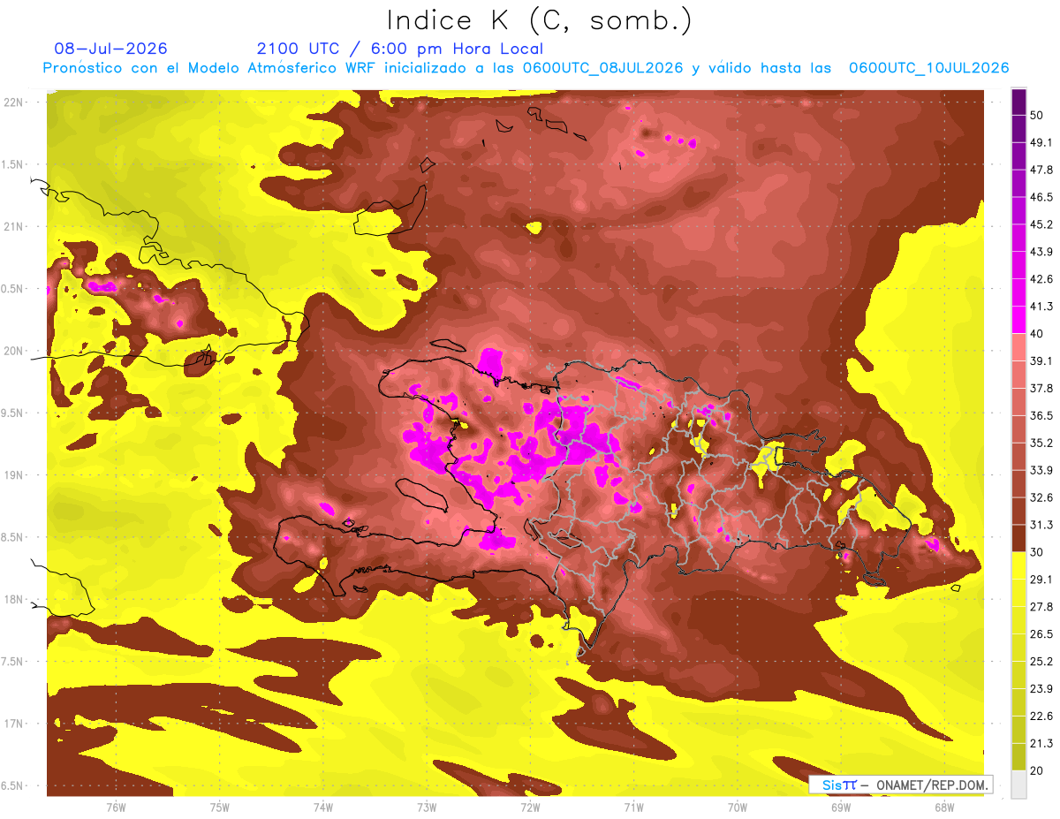
Task: Pick the dark purple legend band above 50
Action: pos(1018,102)
